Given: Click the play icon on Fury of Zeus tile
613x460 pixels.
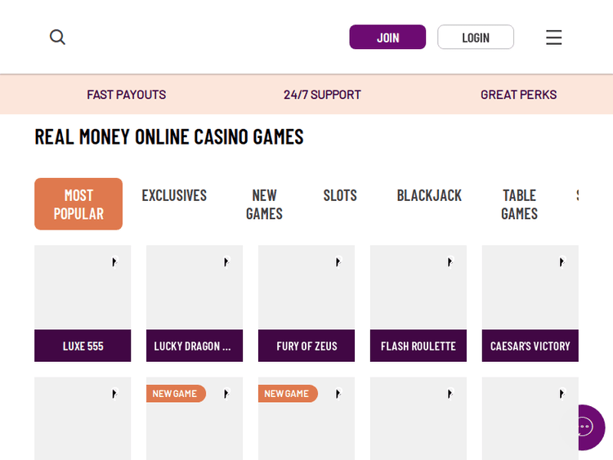Looking at the screenshot, I should 338,262.
